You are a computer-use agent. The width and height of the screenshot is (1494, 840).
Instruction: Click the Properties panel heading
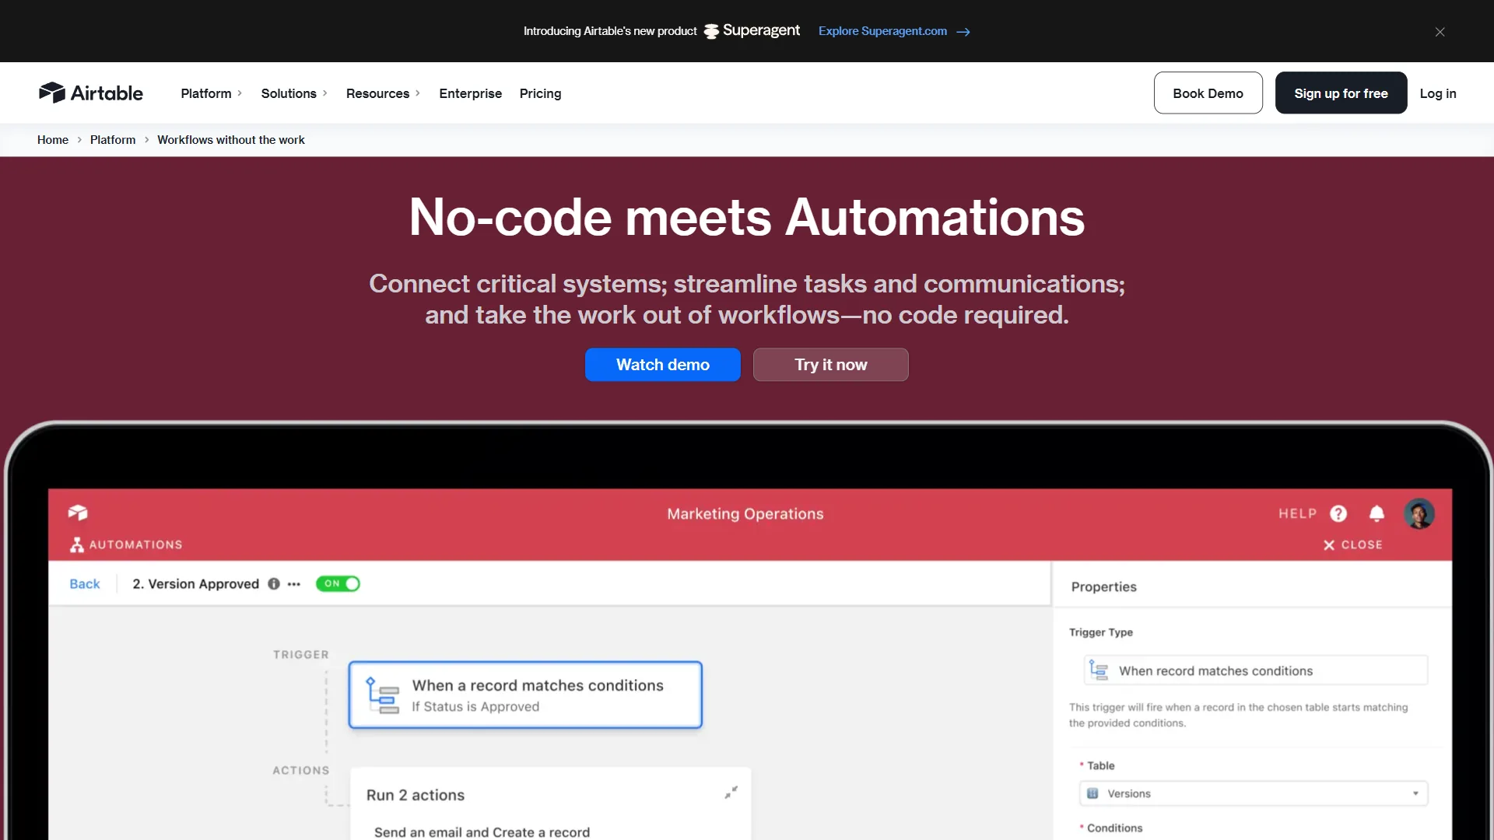tap(1103, 587)
